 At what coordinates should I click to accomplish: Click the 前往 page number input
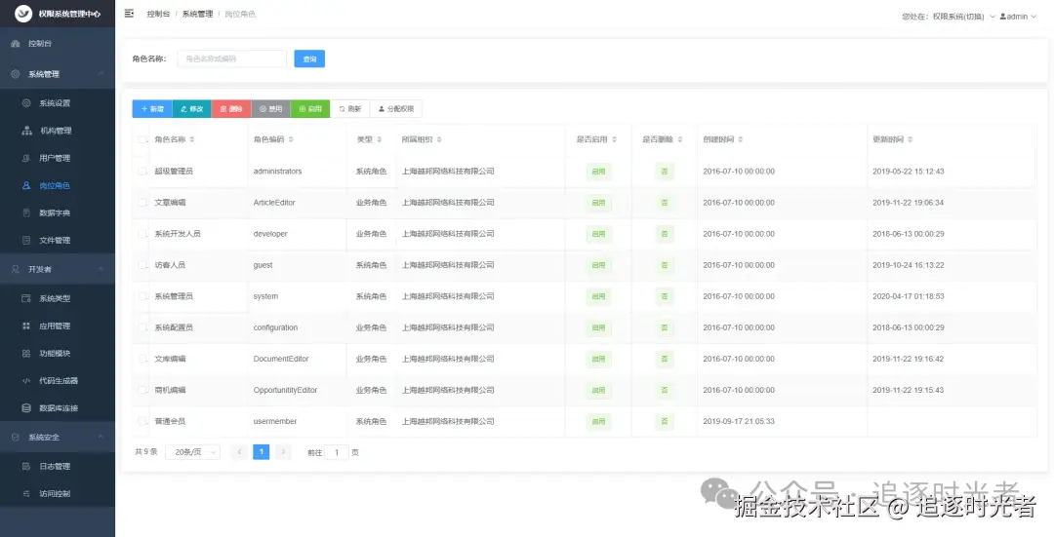[337, 452]
